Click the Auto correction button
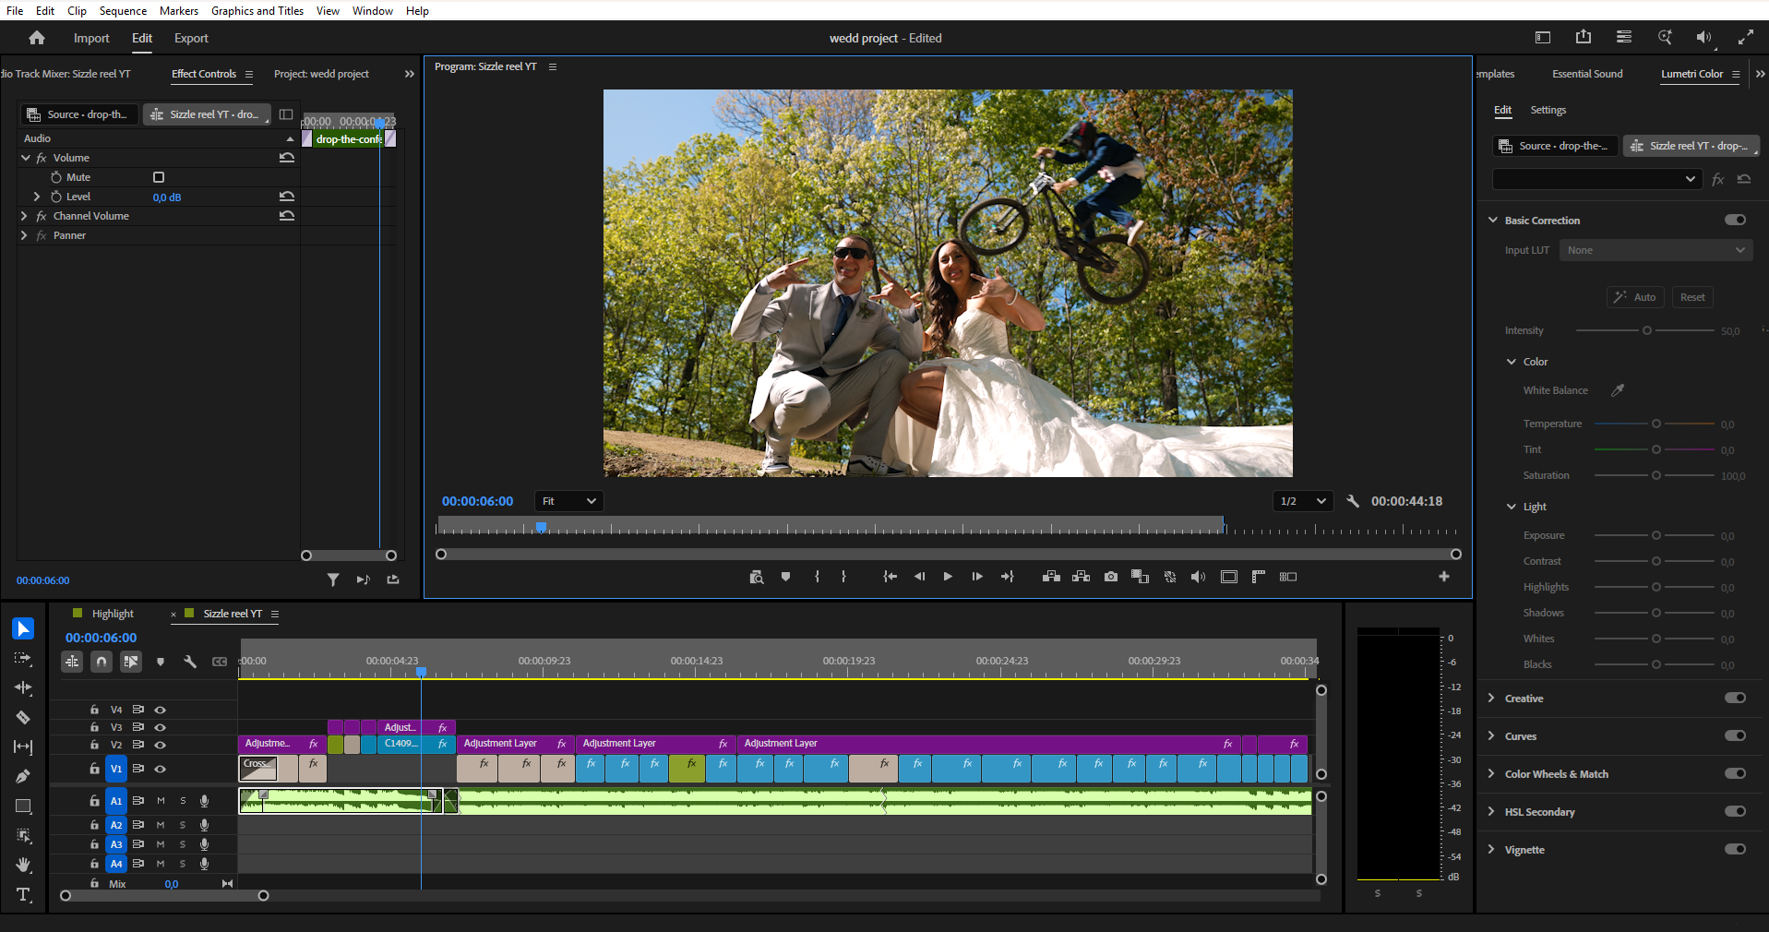1769x932 pixels. tap(1634, 297)
